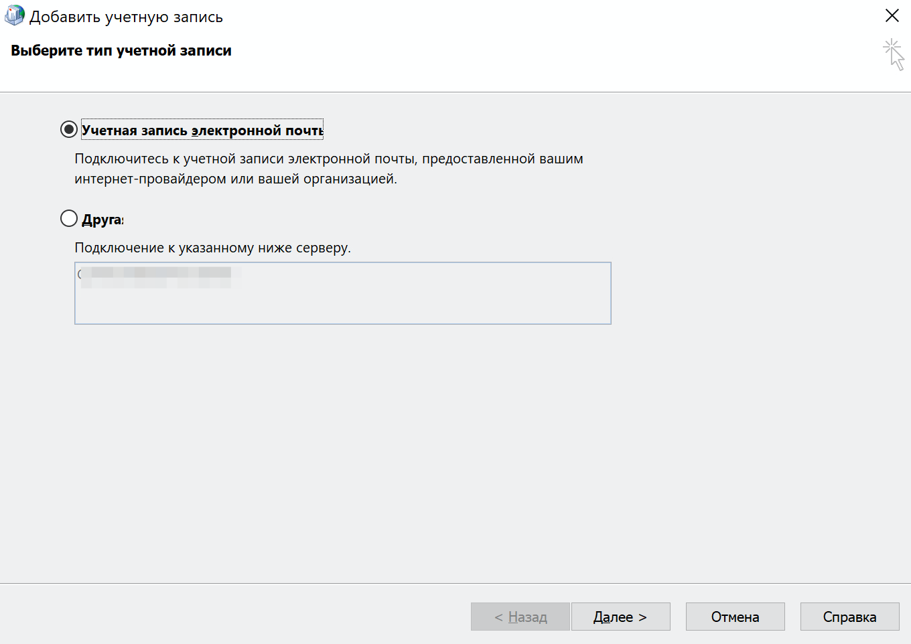Image resolution: width=911 pixels, height=644 pixels.
Task: Click the Подключение к указанному ниже серверу text
Action: pos(212,248)
